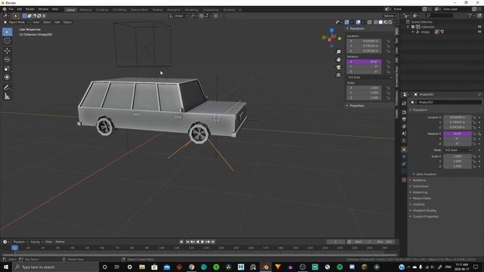The width and height of the screenshot is (484, 272).
Task: Switch to wireframe viewport shading
Action: click(x=376, y=22)
